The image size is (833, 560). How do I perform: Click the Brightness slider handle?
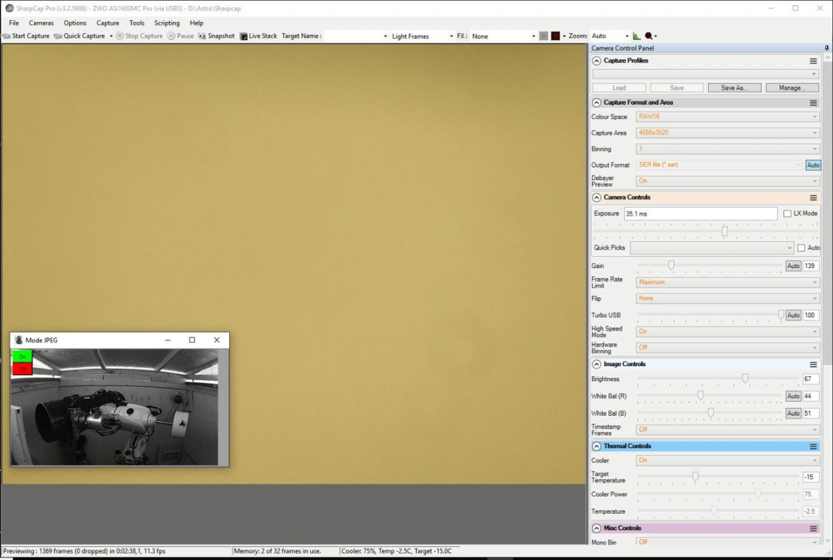pos(745,379)
